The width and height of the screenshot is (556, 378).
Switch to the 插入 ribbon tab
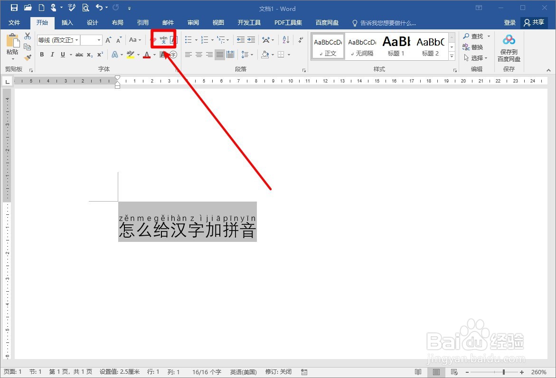tap(67, 22)
